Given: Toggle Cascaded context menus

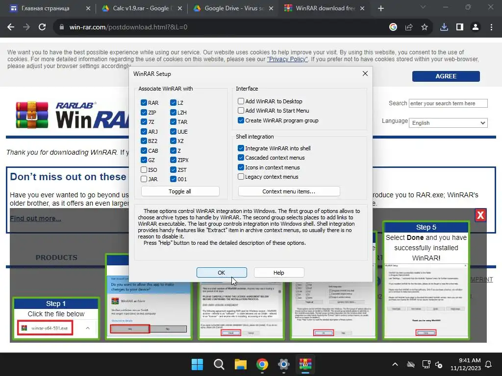Looking at the screenshot, I should (x=241, y=158).
